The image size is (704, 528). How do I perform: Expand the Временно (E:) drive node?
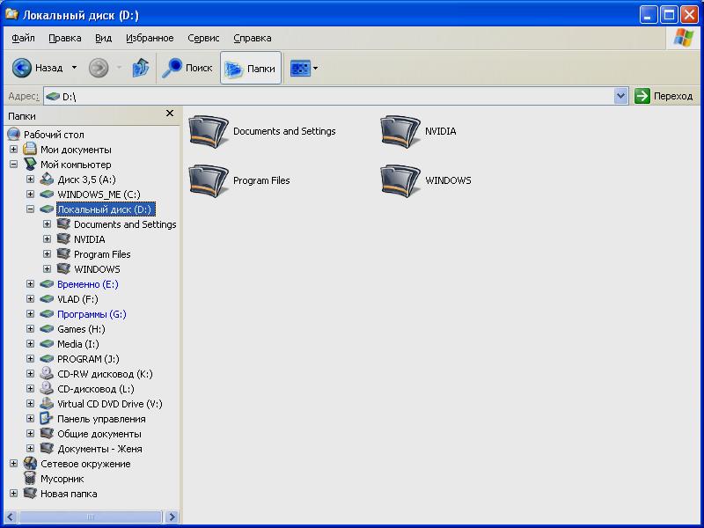(x=30, y=283)
